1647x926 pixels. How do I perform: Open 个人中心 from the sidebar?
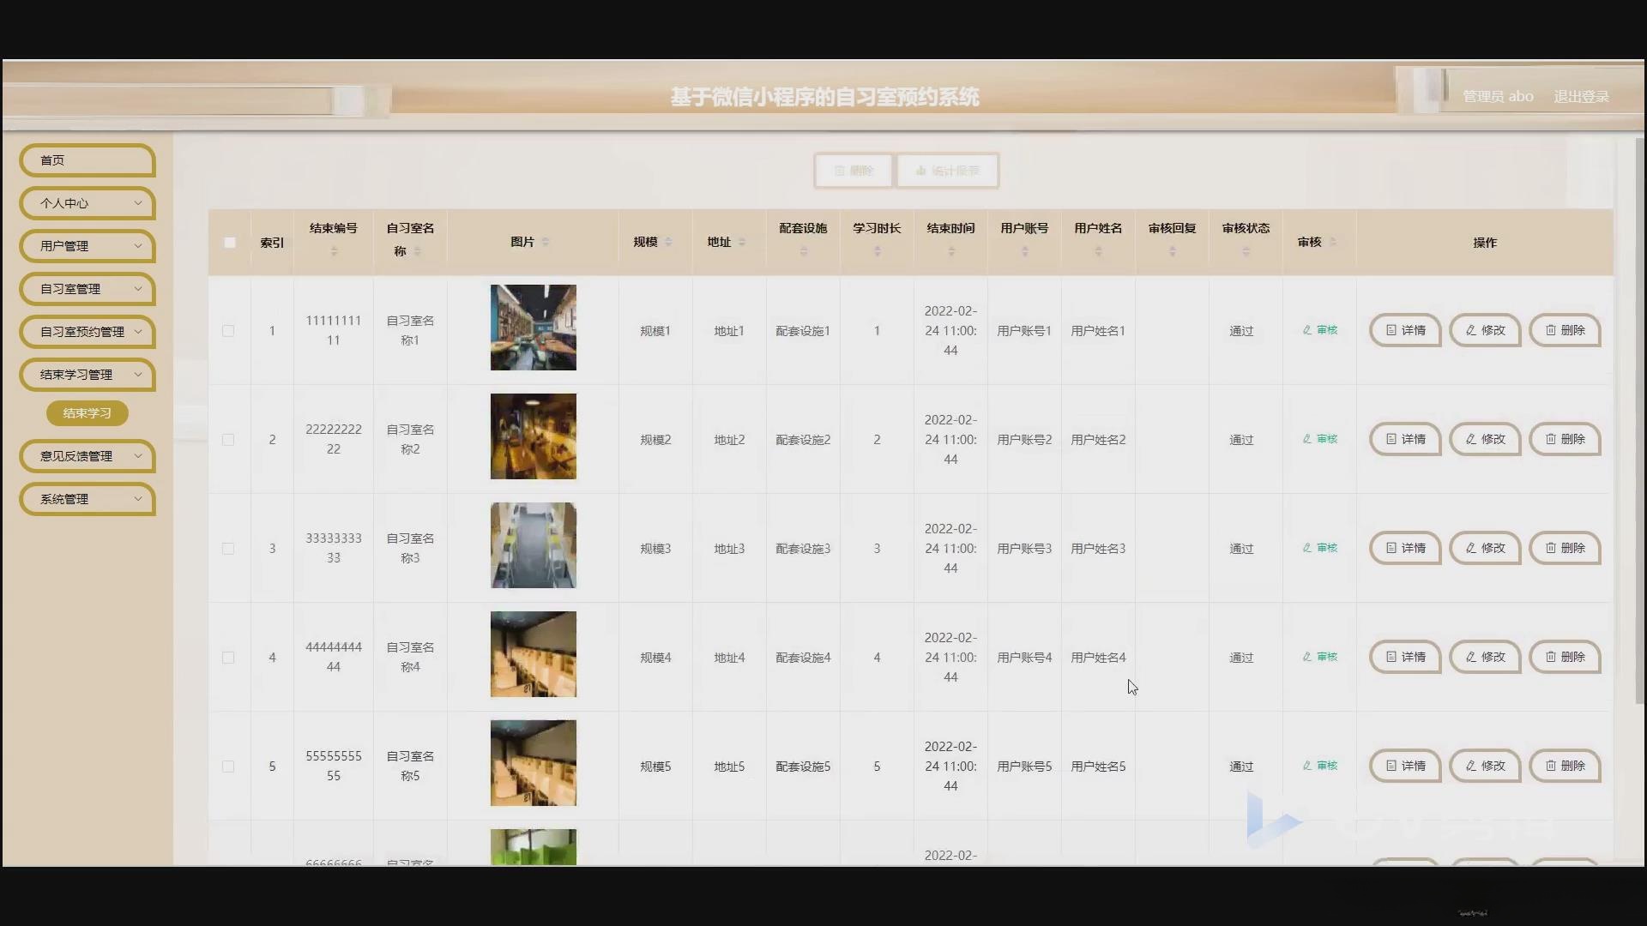pos(86,203)
